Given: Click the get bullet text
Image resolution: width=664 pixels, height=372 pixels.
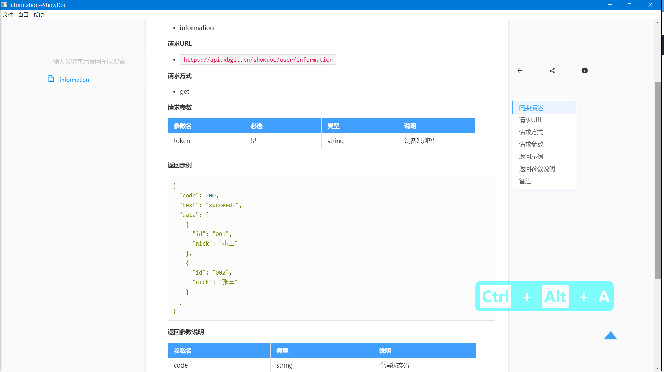Looking at the screenshot, I should pos(184,92).
